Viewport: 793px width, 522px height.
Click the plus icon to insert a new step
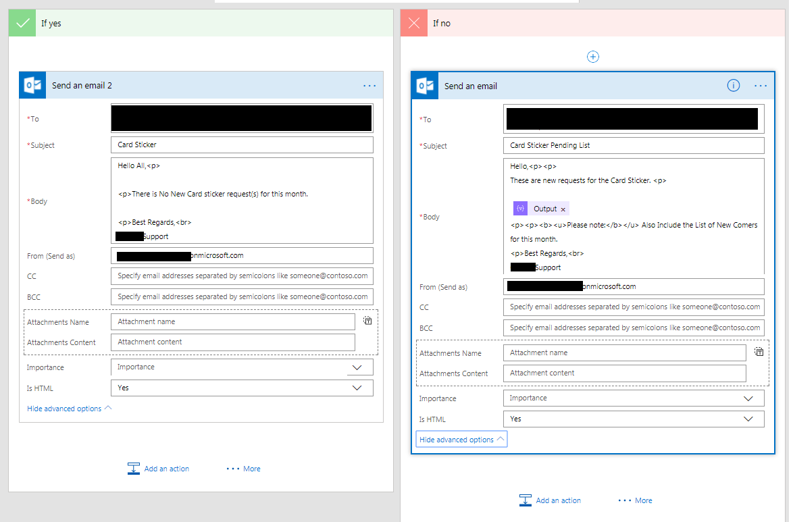[592, 57]
